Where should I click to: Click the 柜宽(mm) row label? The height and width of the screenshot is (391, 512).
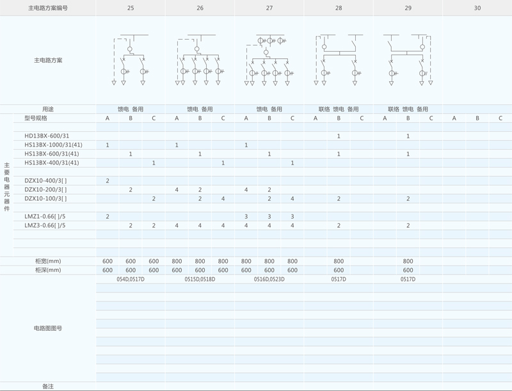click(48, 261)
